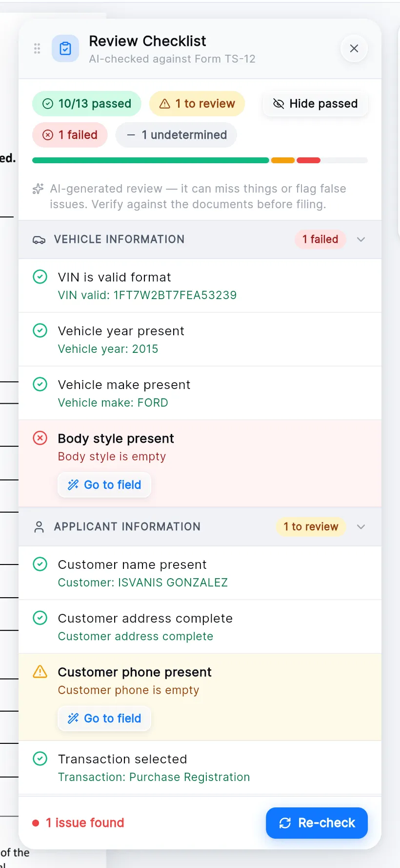Click Customer: ISVANIS GONZALEZ text
Screen dimensions: 400x868
point(143,583)
